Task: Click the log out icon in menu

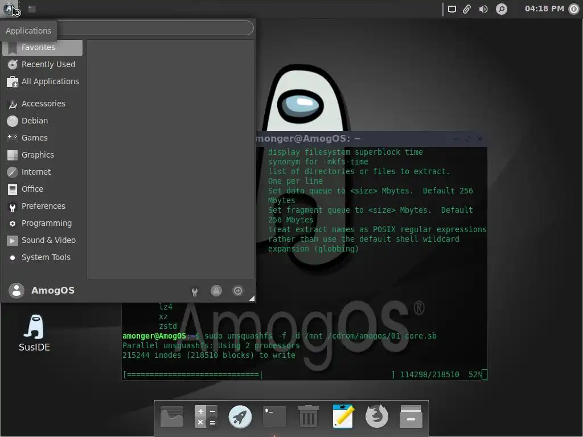Action: [x=238, y=291]
